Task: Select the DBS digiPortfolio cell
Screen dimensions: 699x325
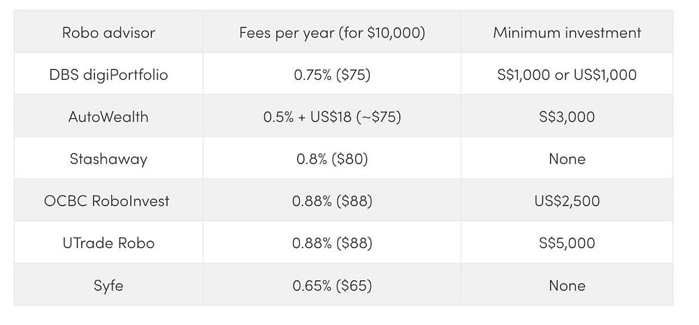Action: tap(108, 74)
